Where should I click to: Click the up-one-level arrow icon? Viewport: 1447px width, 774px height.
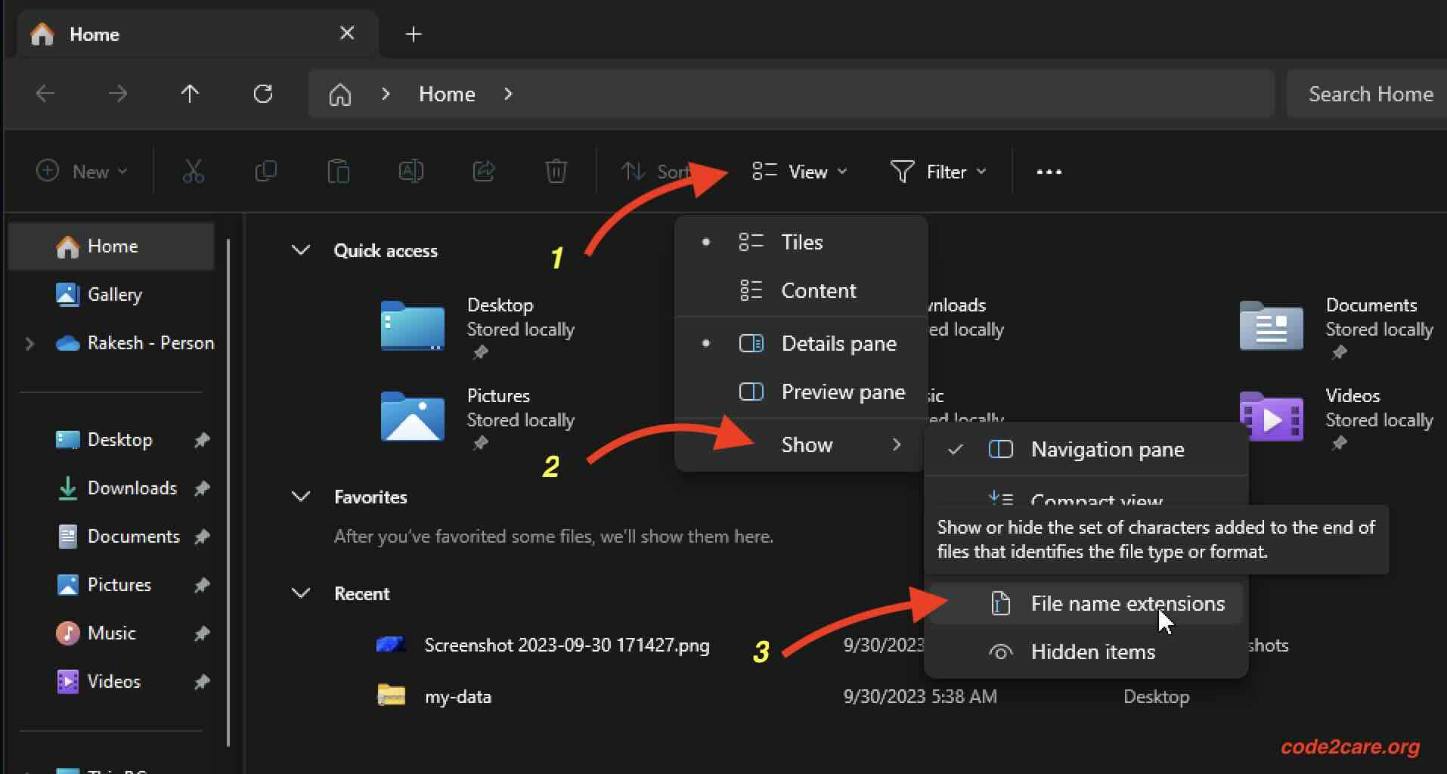click(190, 94)
